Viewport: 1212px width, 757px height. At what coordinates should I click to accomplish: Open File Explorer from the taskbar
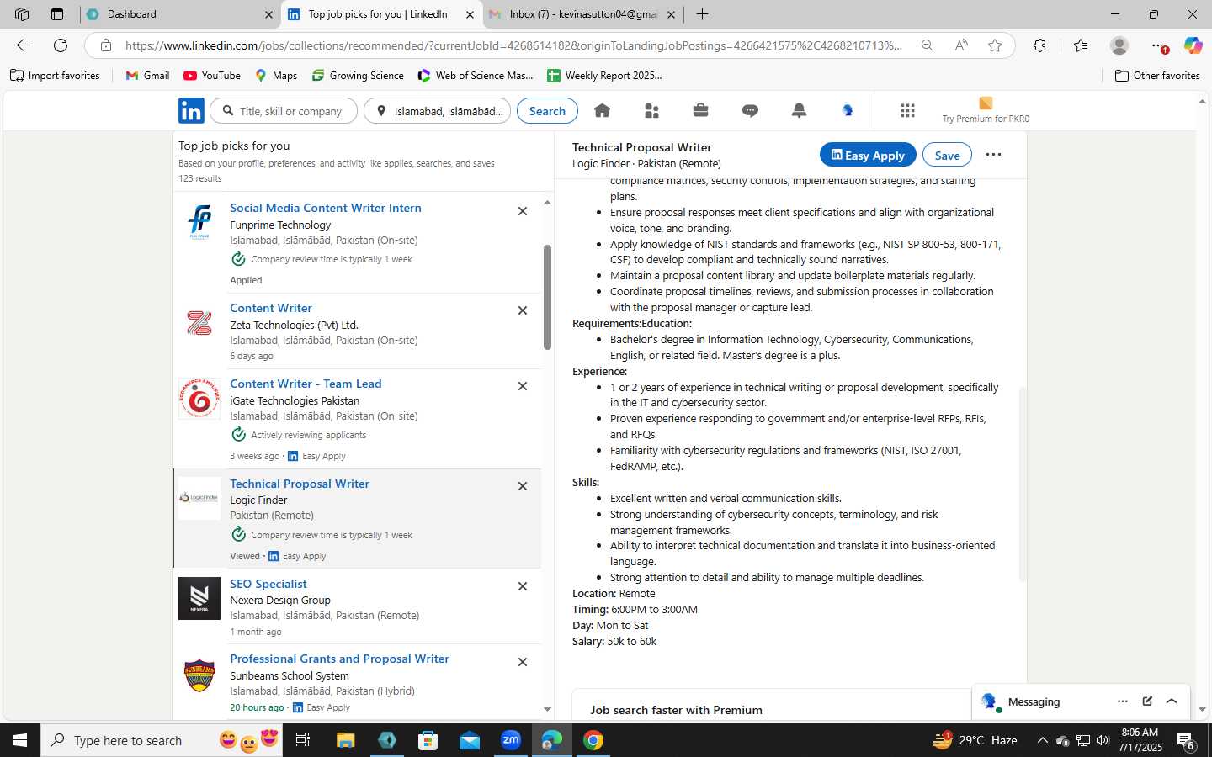346,740
